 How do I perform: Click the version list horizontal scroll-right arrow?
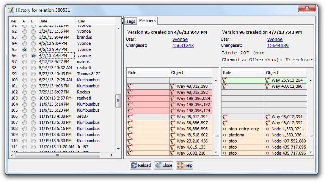point(112,155)
